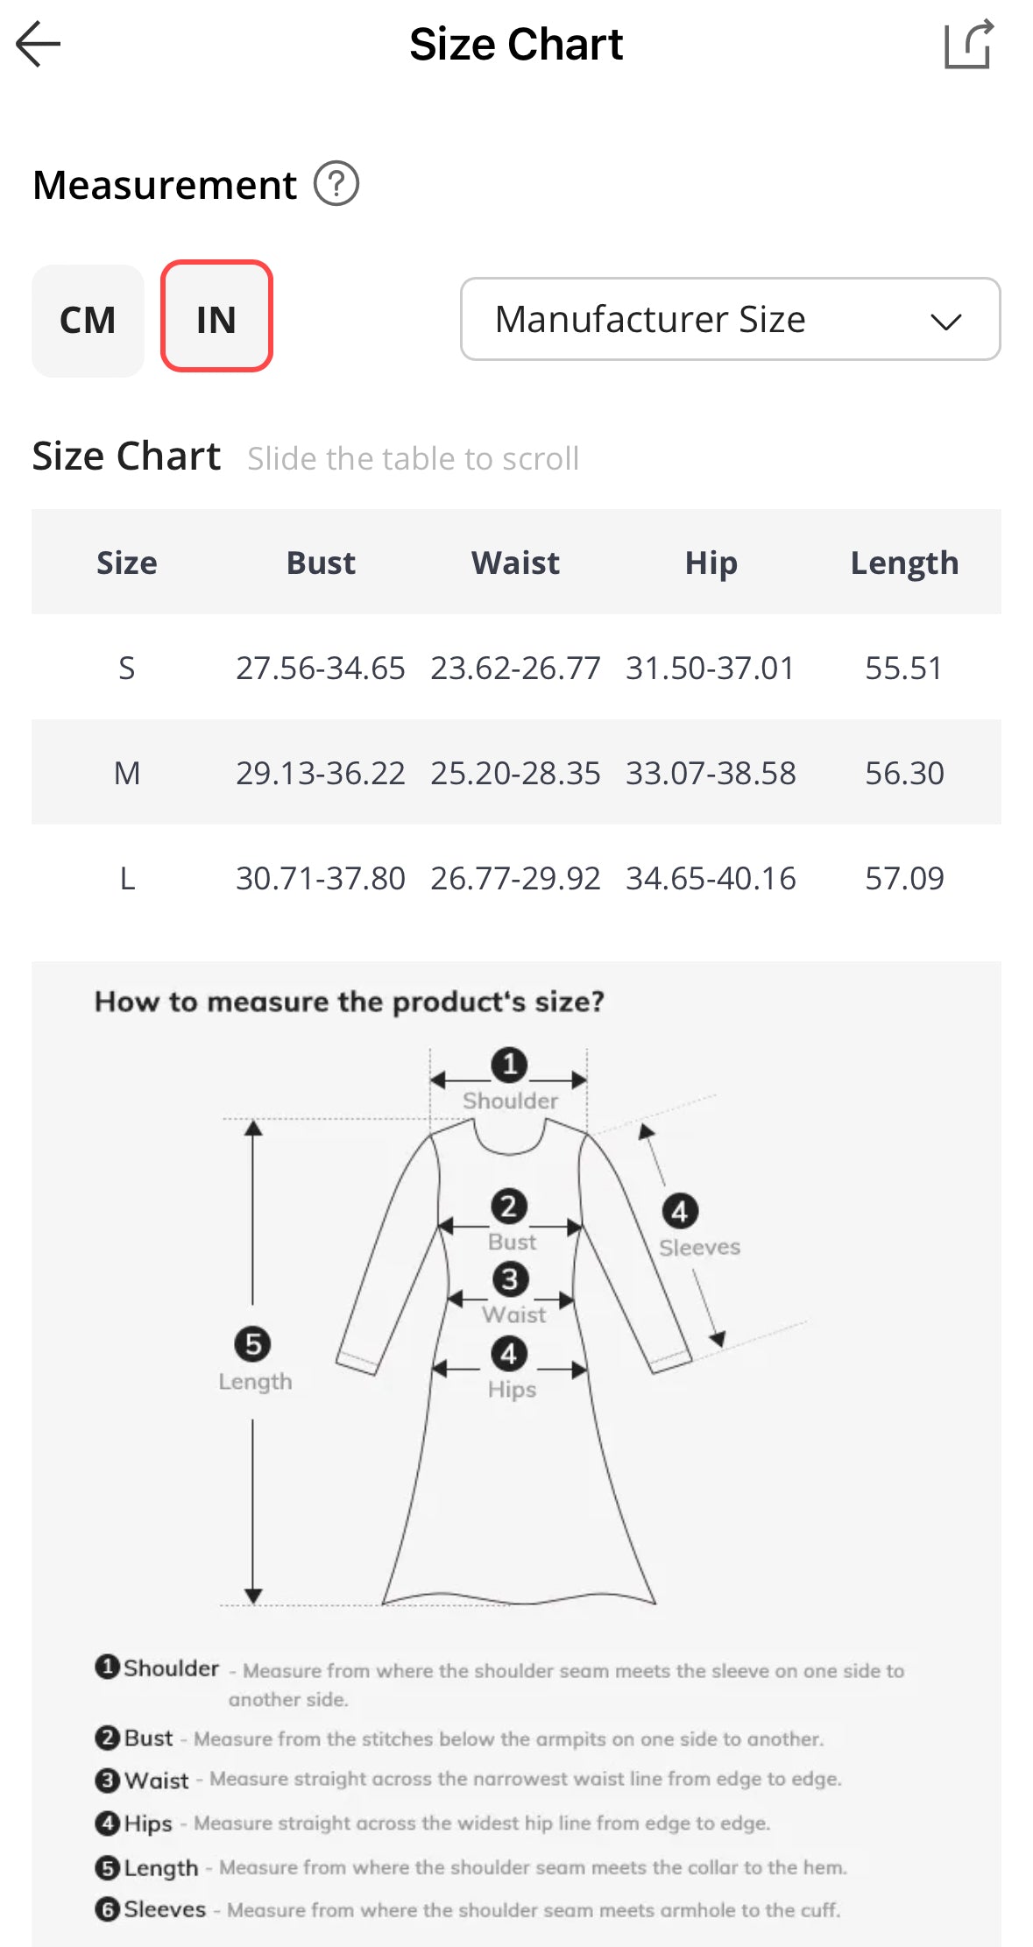Click the dropdown chevron arrow
The height and width of the screenshot is (1947, 1033).
coord(946,321)
